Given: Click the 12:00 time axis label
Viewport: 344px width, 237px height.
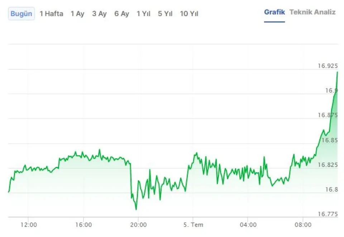Looking at the screenshot, I should click(x=29, y=225).
